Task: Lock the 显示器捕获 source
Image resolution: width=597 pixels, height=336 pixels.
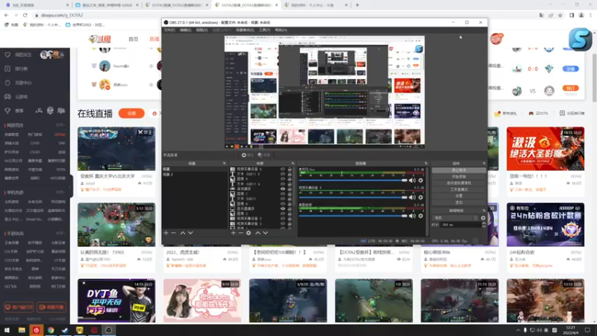Action: (290, 209)
